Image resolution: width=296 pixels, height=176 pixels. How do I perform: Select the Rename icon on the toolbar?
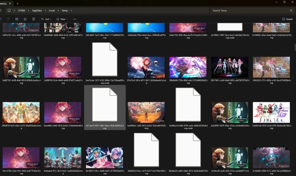(x=17, y=19)
